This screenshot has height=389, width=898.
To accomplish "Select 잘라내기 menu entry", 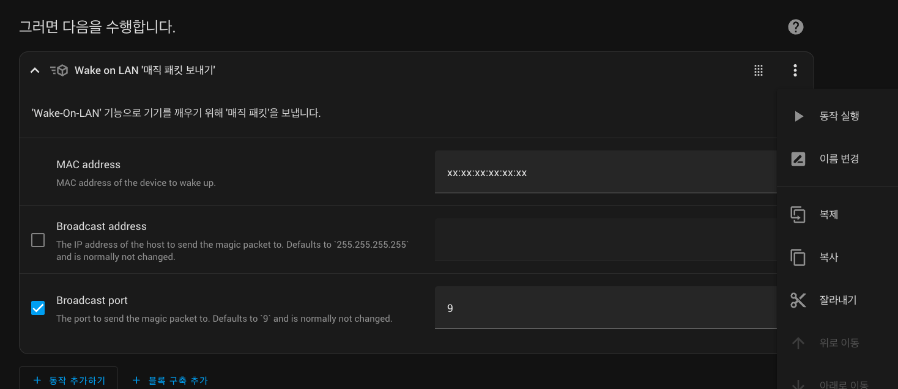I will coord(838,300).
